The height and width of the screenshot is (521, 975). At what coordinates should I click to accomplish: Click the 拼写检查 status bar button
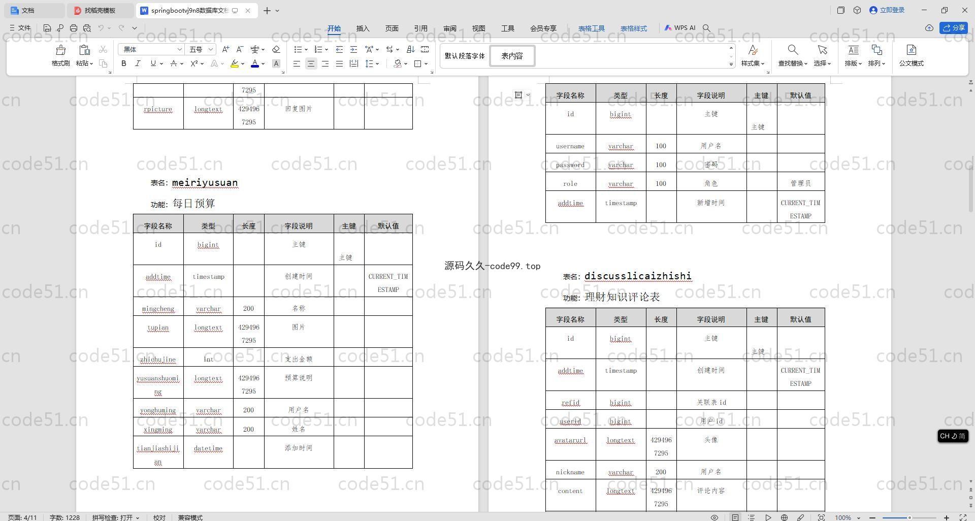pos(115,517)
